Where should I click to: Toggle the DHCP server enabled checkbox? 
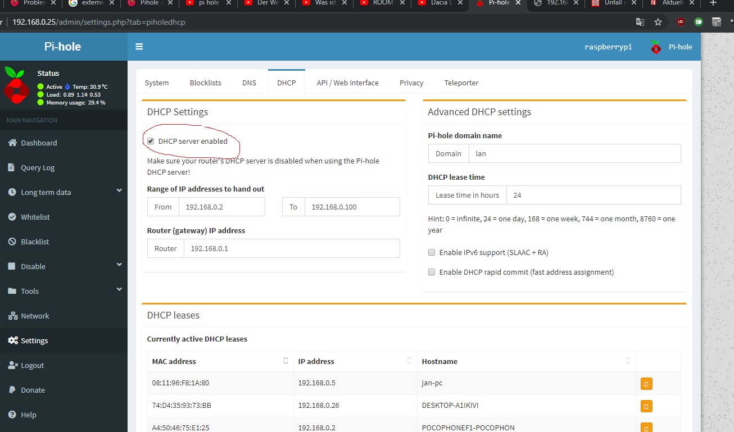(x=151, y=141)
